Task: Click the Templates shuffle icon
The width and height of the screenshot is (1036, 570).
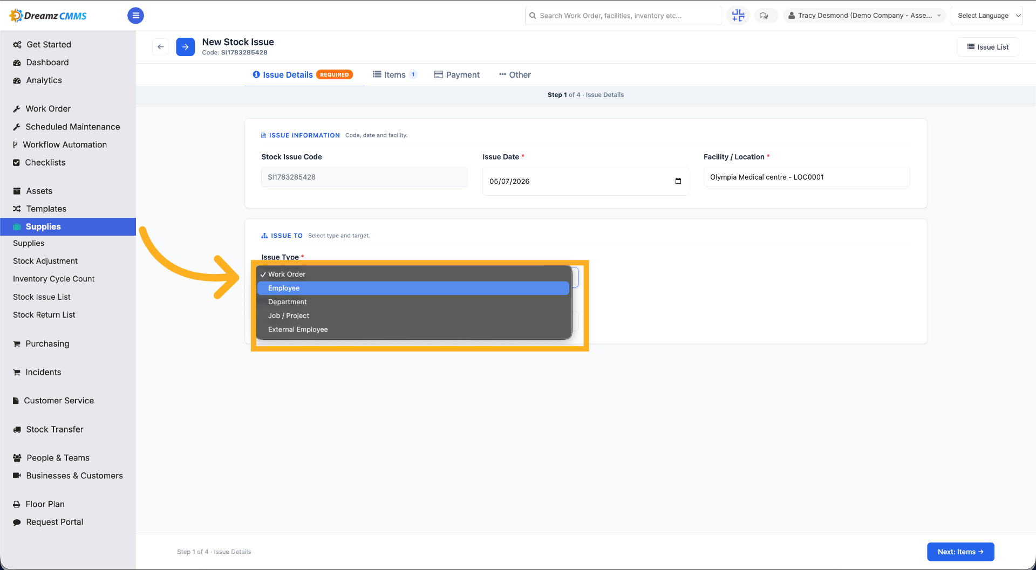Action: (x=17, y=209)
